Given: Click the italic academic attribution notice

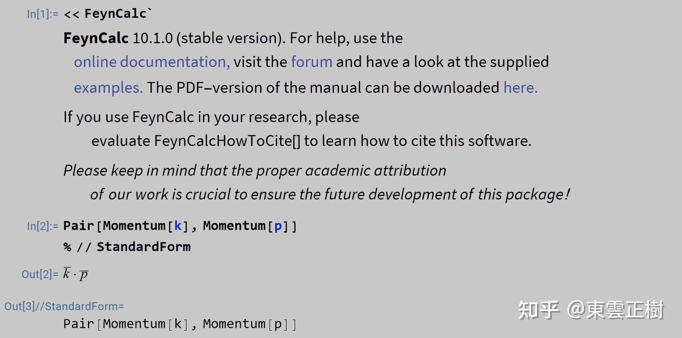Looking at the screenshot, I should 317,182.
